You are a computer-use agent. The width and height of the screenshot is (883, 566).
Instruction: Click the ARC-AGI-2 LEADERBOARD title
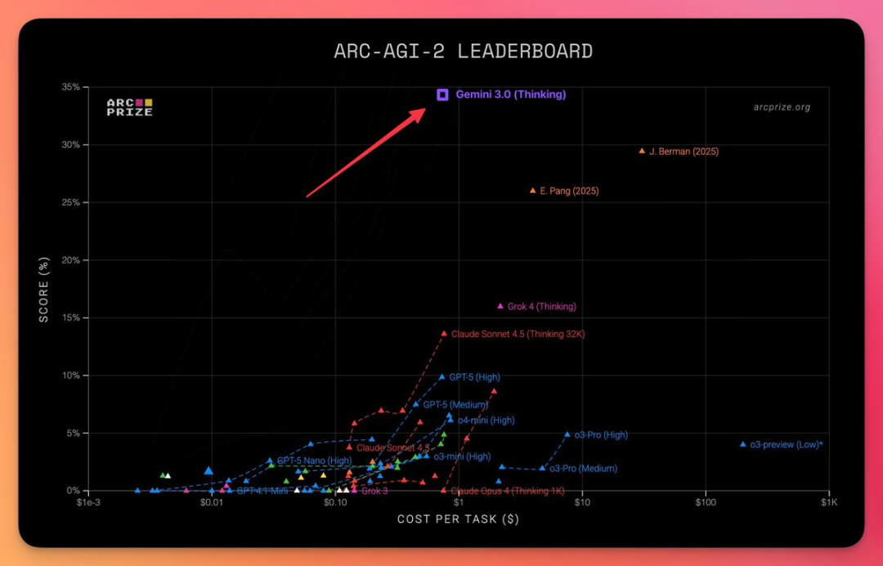click(x=463, y=52)
